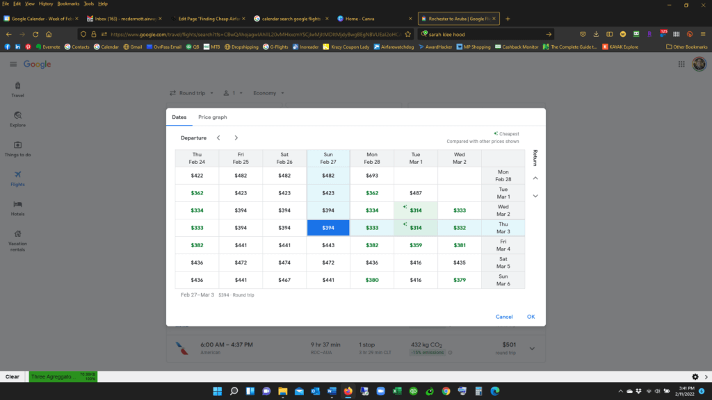Open Firefox application menu
The width and height of the screenshot is (712, 400).
pos(703,34)
